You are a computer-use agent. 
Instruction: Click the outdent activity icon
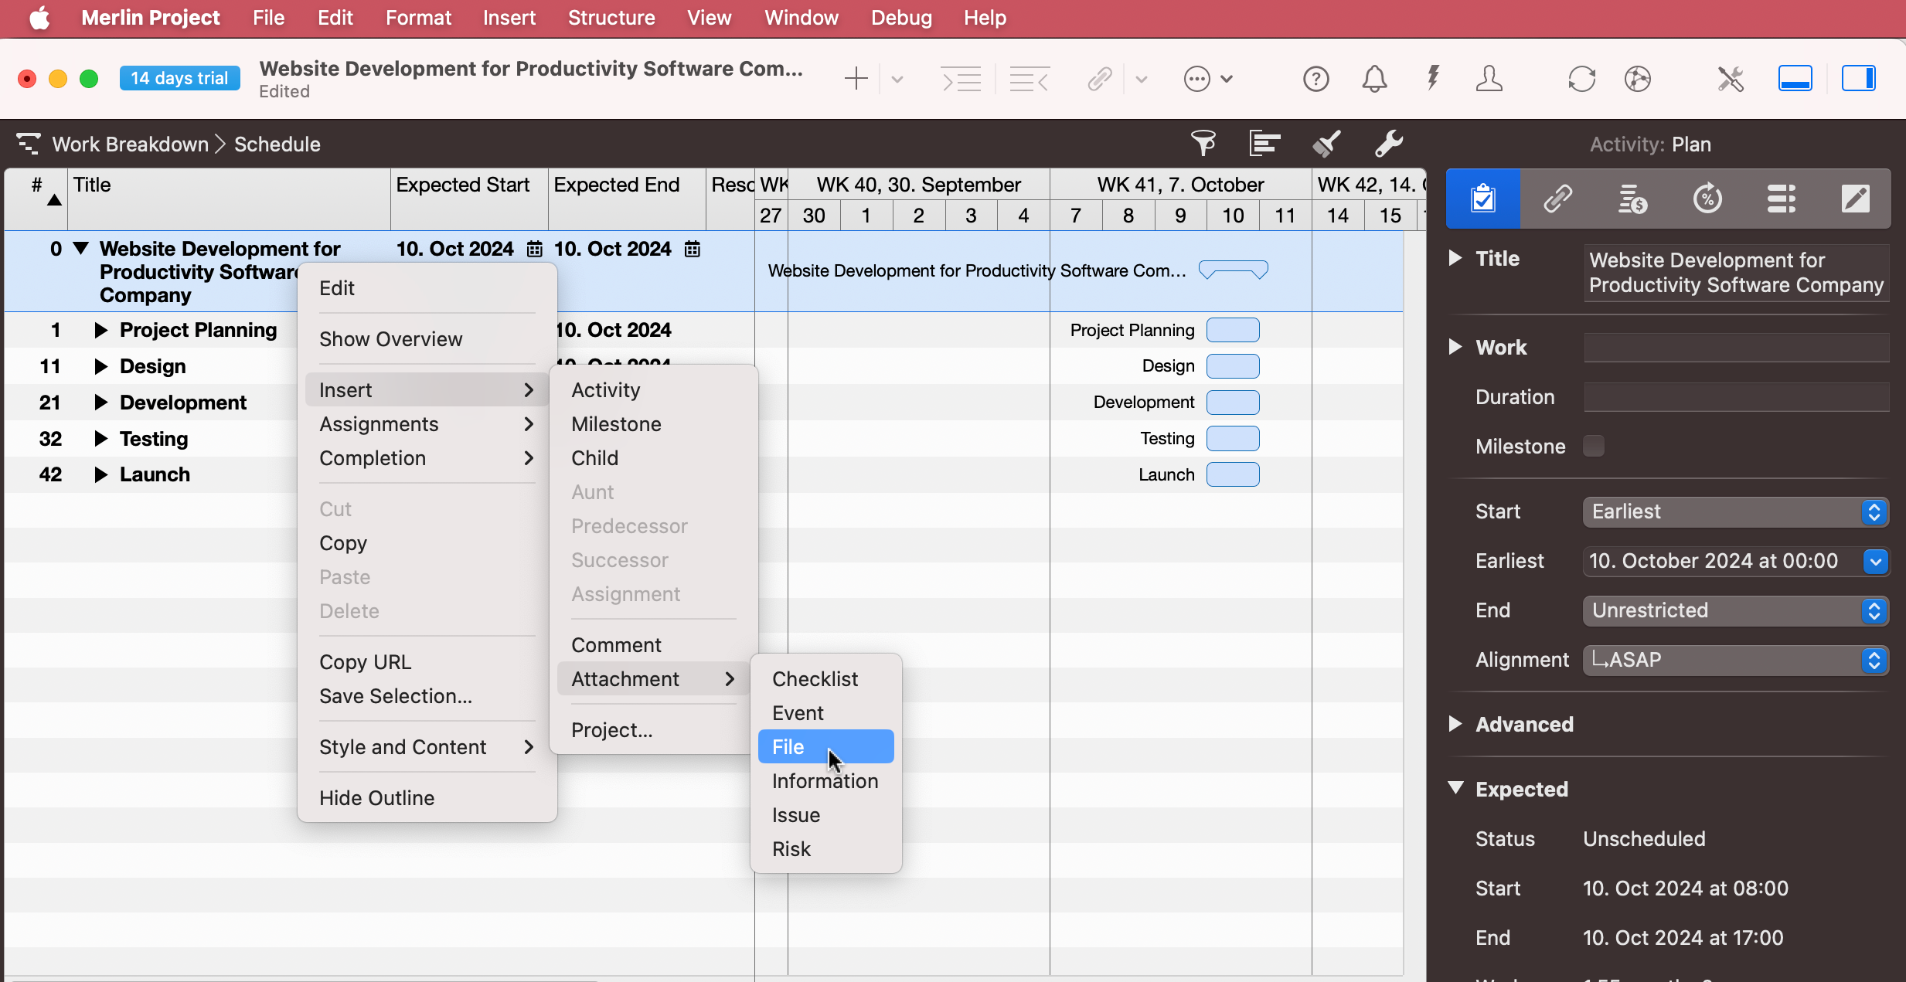point(1029,79)
